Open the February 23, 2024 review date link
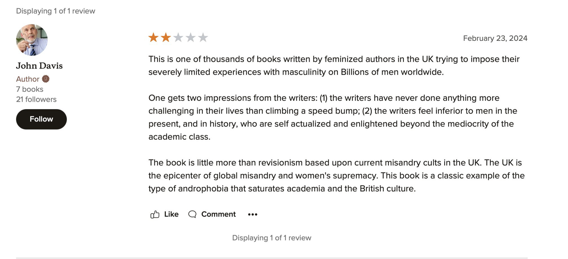Viewport: 568px width, 259px height. (495, 38)
